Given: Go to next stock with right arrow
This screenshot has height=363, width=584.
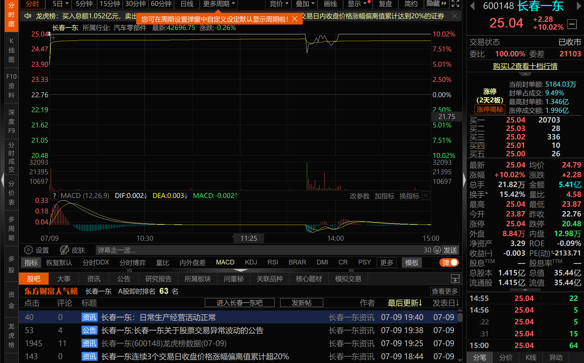Looking at the screenshot, I should 579,6.
